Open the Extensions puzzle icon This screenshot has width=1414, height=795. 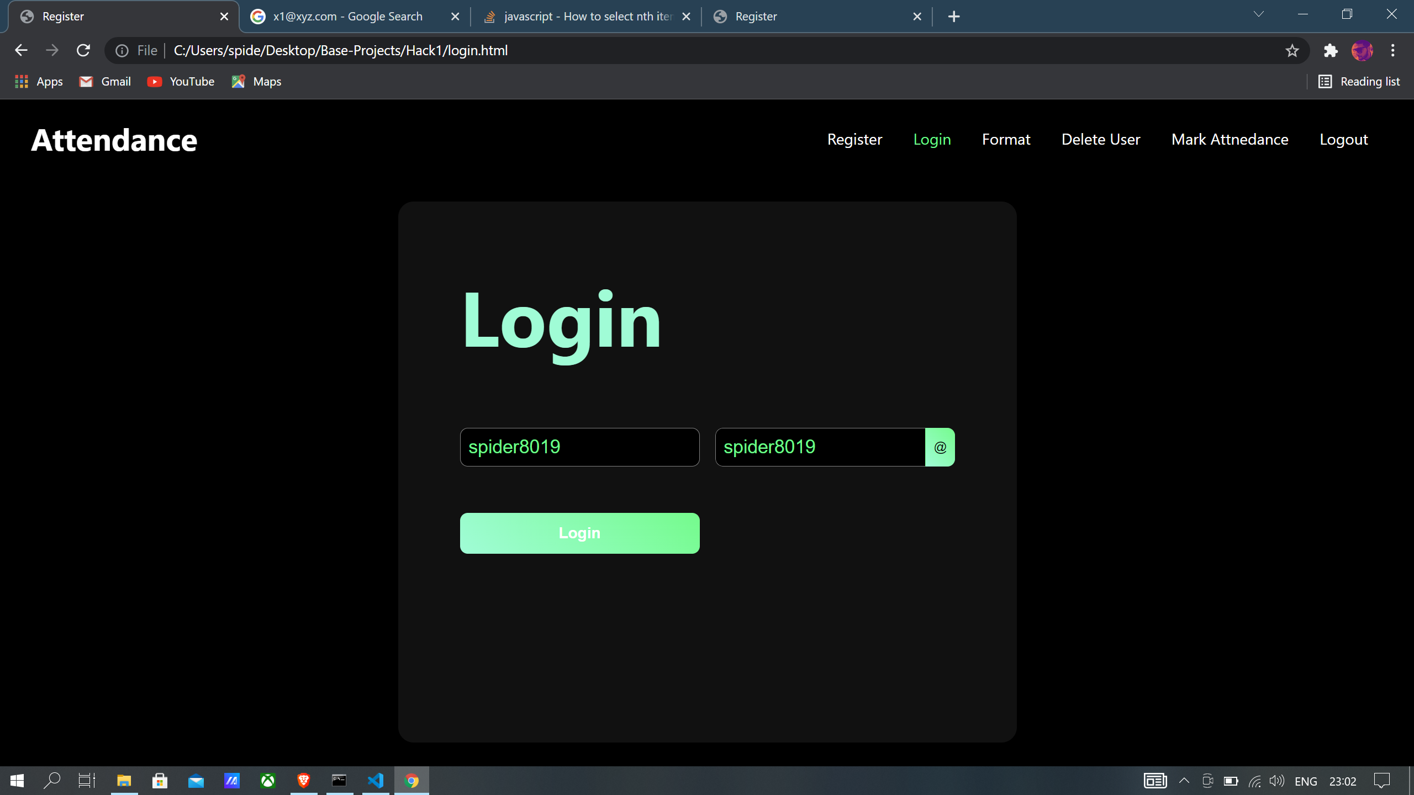1331,51
